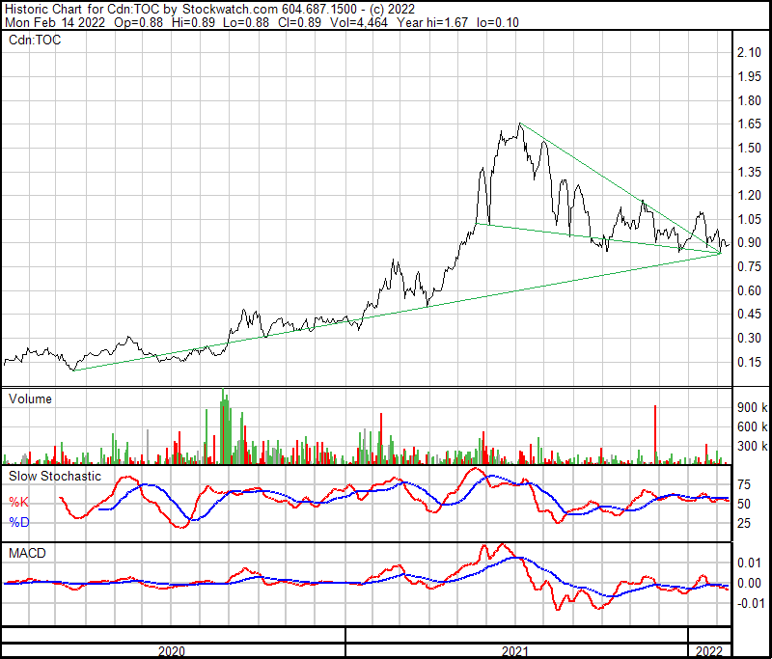Click the price peak near 1.65 in 2021
Image resolution: width=772 pixels, height=659 pixels.
(x=519, y=124)
